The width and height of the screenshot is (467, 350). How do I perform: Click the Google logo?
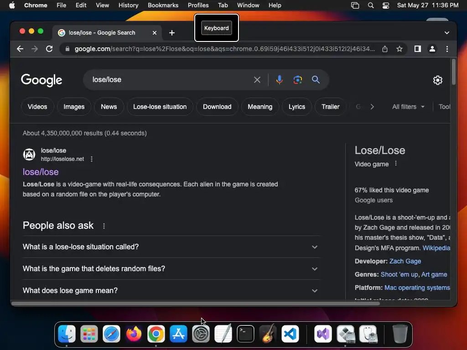coord(42,80)
